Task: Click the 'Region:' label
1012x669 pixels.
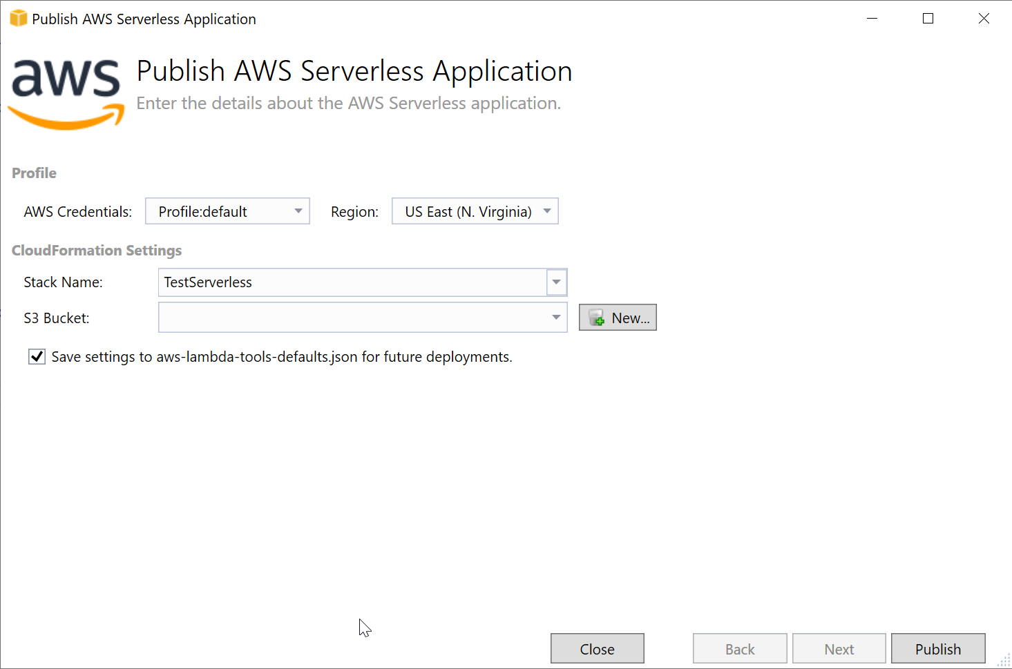Action: coord(354,212)
